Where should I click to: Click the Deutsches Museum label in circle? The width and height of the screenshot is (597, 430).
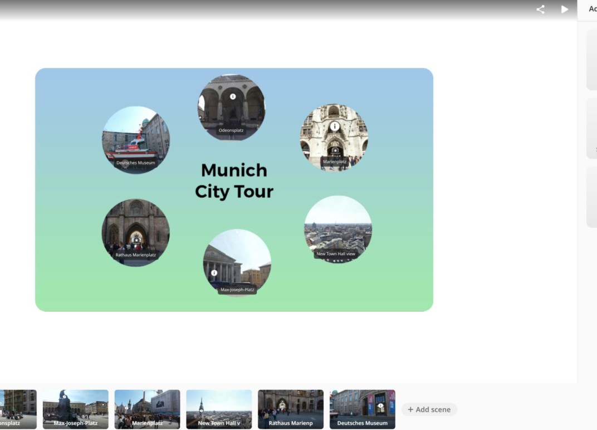(136, 163)
